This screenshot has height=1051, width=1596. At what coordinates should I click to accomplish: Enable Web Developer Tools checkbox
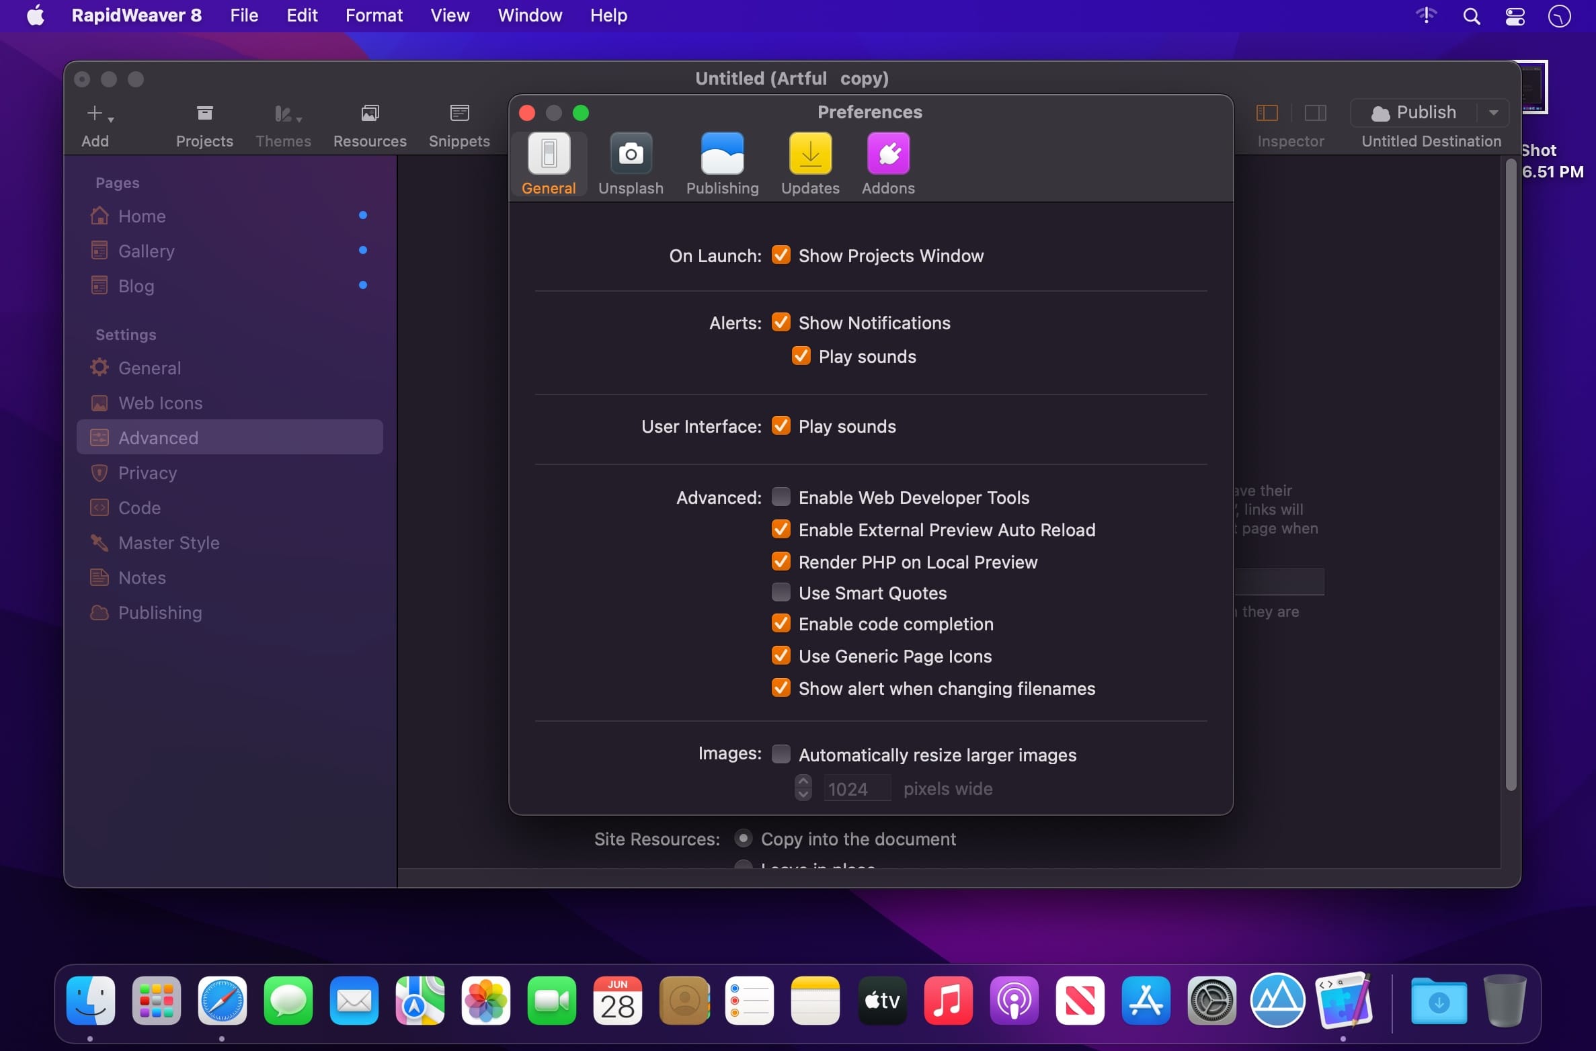(x=781, y=497)
